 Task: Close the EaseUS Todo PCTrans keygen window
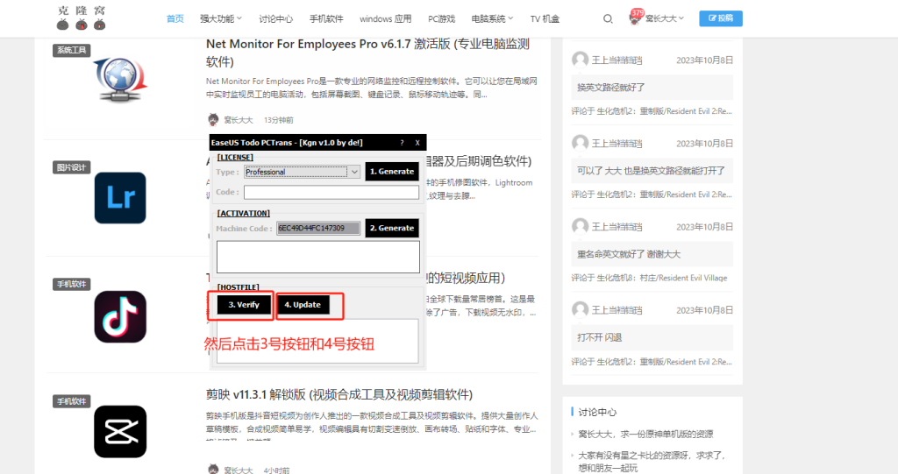pos(417,143)
